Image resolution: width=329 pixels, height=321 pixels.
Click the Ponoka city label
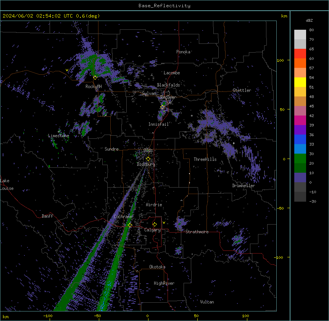[x=183, y=52]
